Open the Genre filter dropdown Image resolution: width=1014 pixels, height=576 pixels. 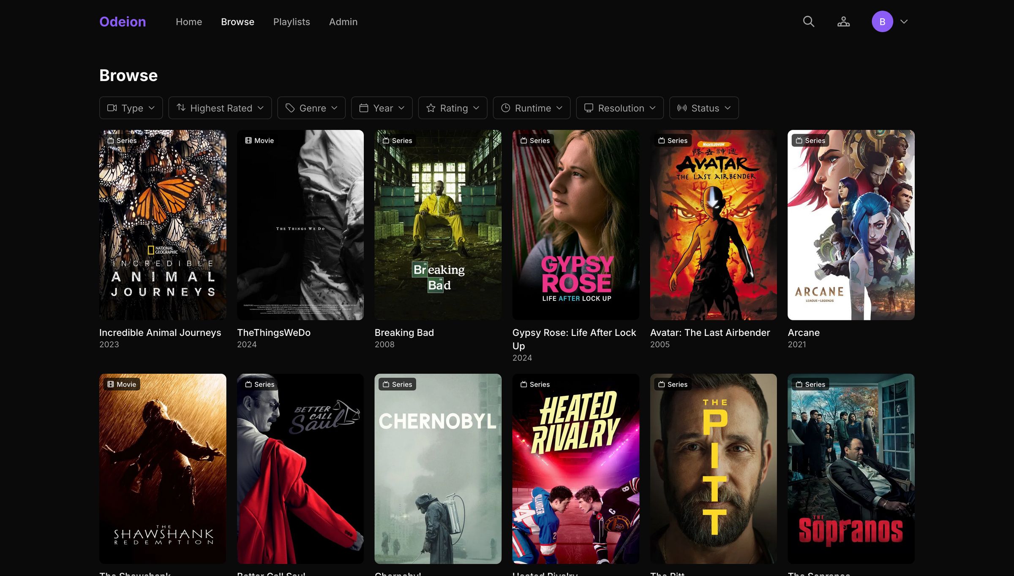pos(311,108)
